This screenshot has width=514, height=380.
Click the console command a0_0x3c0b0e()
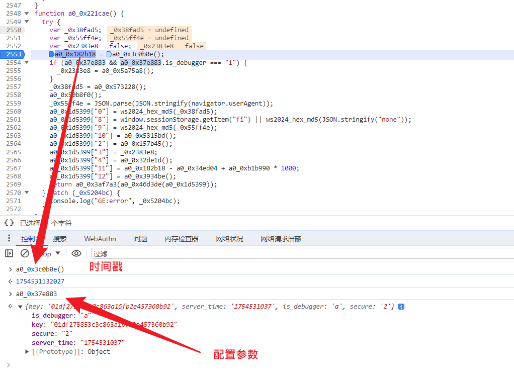[40, 269]
